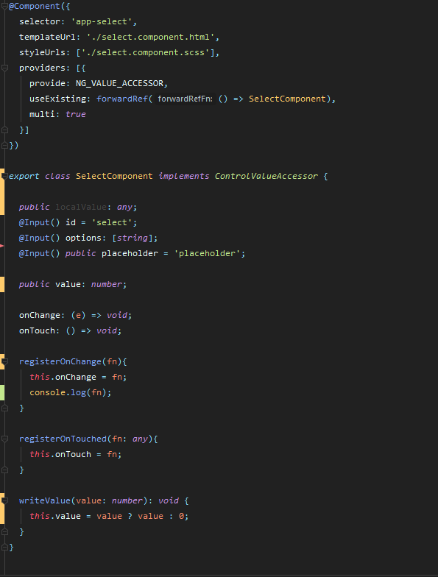The width and height of the screenshot is (438, 577).
Task: Click the fold end marker closing registerOnTouched
Action: pyautogui.click(x=4, y=470)
